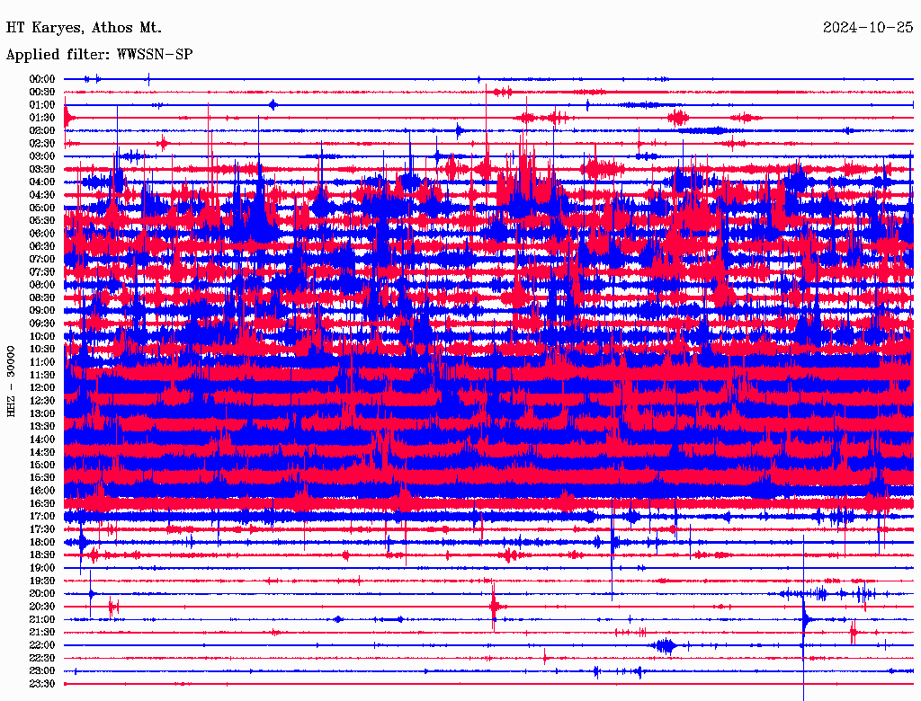The image size is (921, 701).
Task: Select the 03:00 time label
Action: pyautogui.click(x=42, y=156)
